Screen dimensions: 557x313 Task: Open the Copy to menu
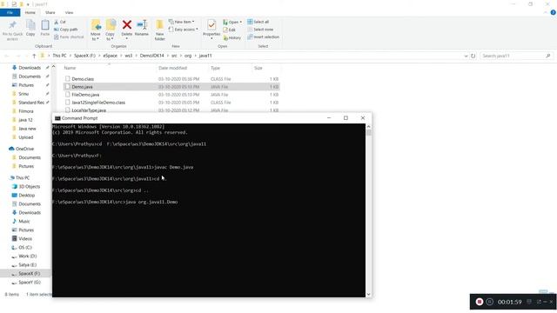click(111, 30)
